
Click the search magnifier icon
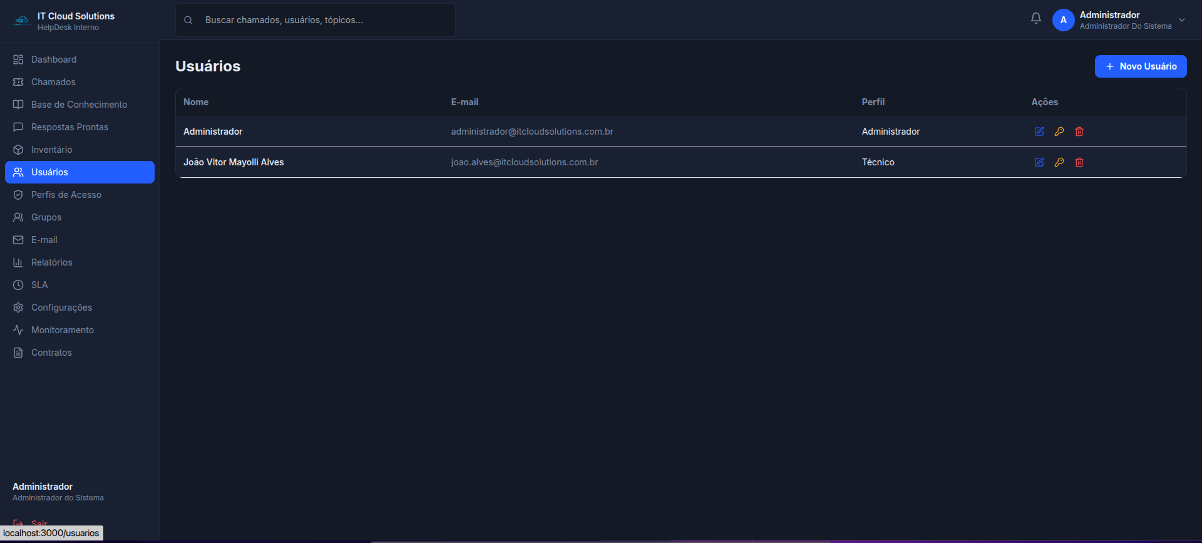[x=188, y=20]
